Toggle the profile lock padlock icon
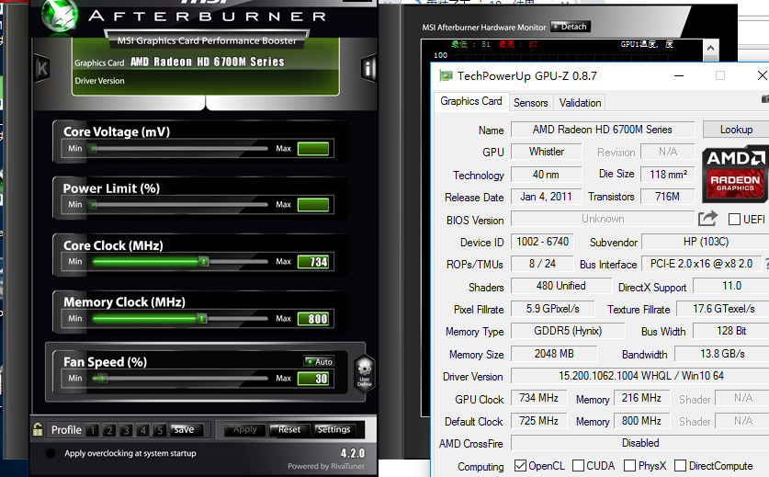The width and height of the screenshot is (769, 477). [38, 430]
